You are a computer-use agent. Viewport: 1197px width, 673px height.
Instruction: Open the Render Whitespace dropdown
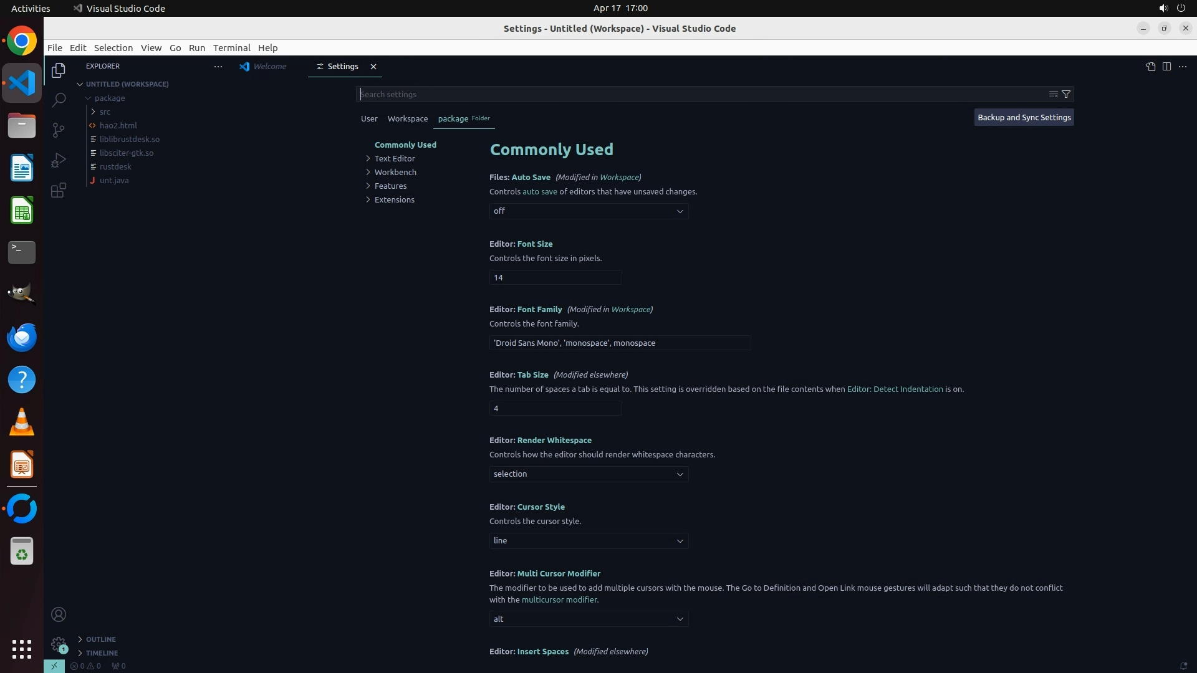click(589, 474)
